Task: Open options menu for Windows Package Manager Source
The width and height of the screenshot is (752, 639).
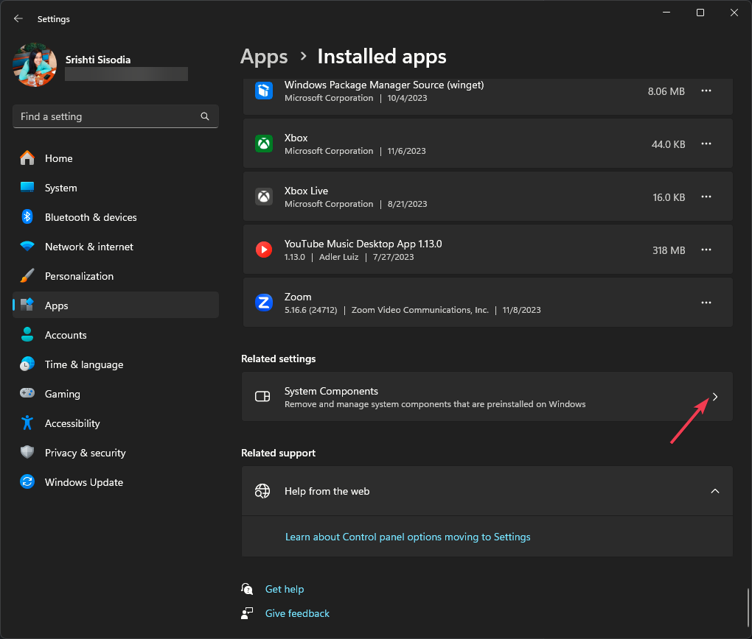Action: pos(706,91)
